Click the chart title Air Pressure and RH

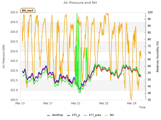80,3
